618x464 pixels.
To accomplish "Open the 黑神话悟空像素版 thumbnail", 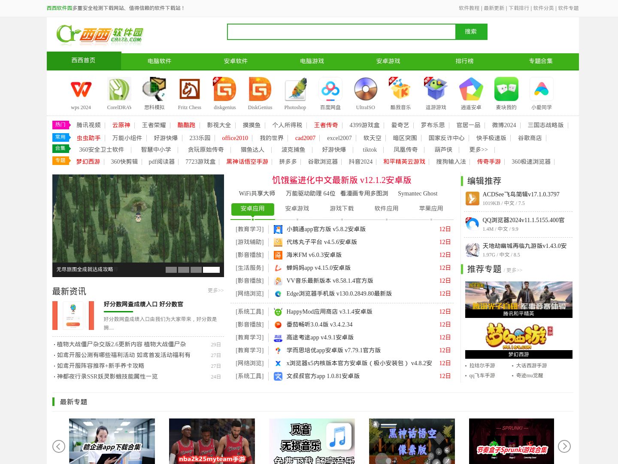I will coord(412,441).
